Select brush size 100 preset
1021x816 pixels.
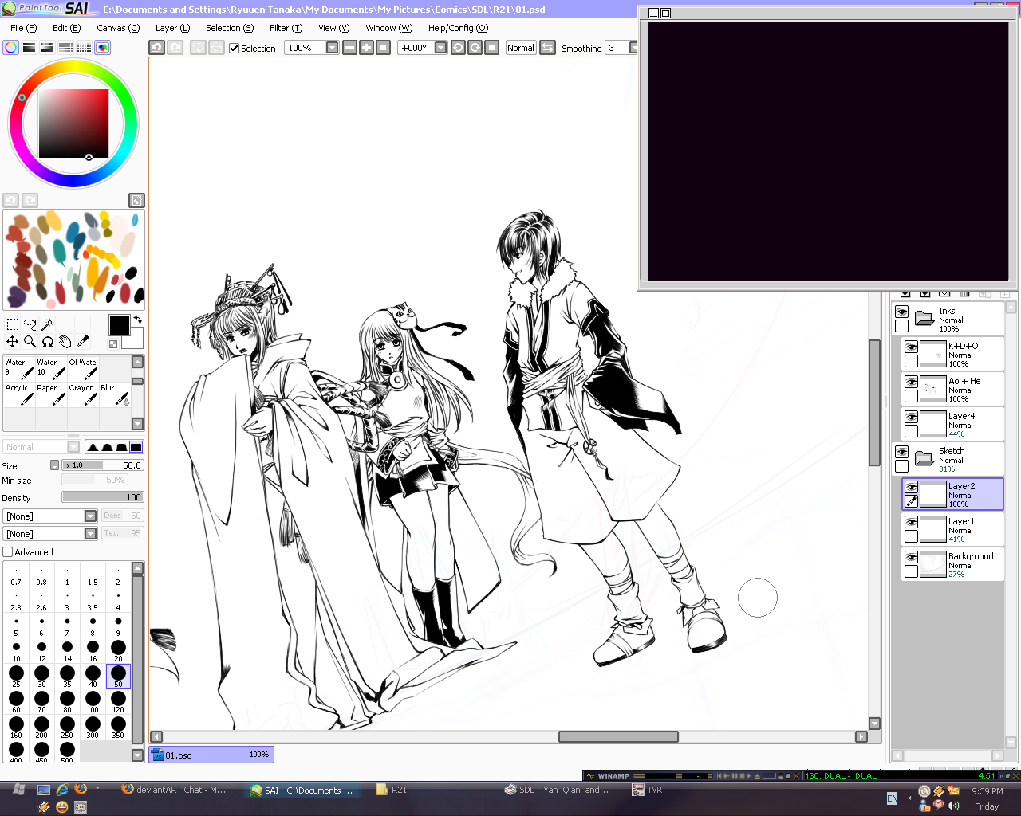[93, 702]
